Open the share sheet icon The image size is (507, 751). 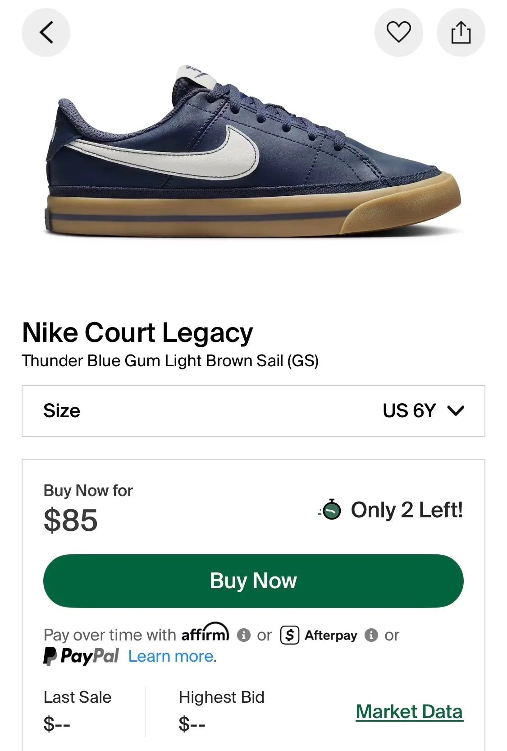click(x=461, y=32)
